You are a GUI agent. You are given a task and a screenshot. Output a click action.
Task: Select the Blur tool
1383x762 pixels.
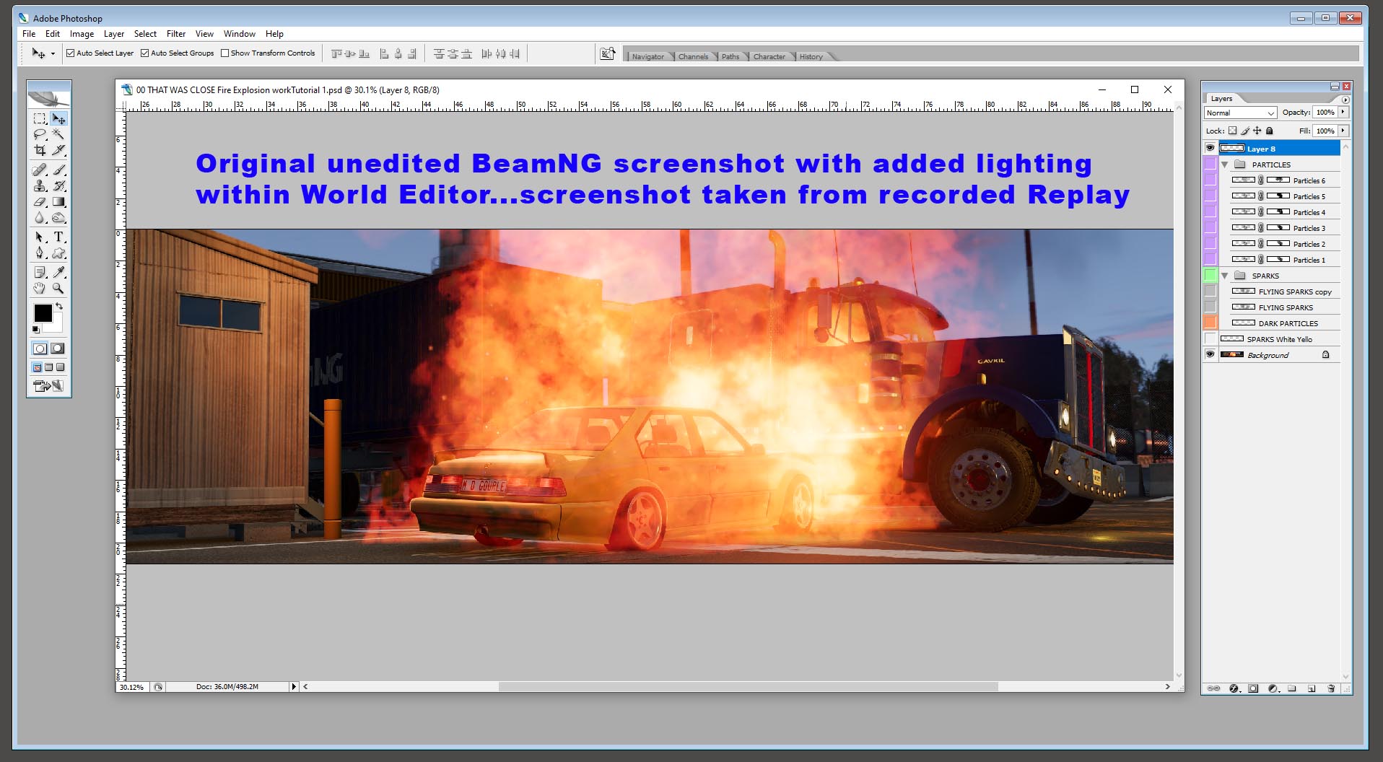pyautogui.click(x=40, y=218)
